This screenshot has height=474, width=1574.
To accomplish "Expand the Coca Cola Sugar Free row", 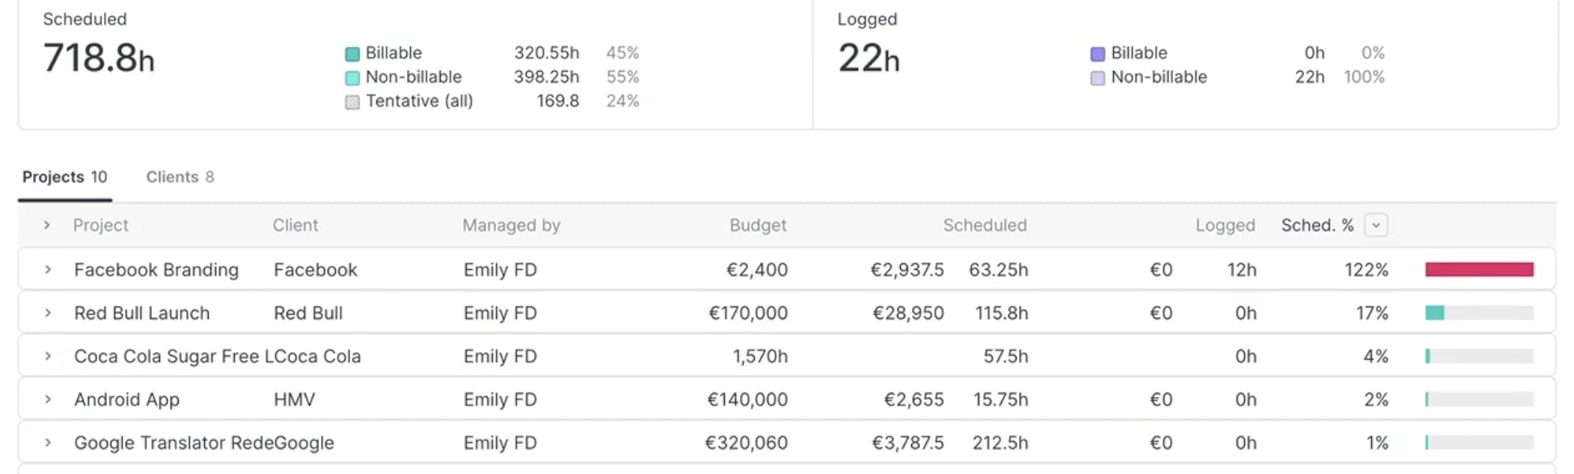I will pos(48,356).
